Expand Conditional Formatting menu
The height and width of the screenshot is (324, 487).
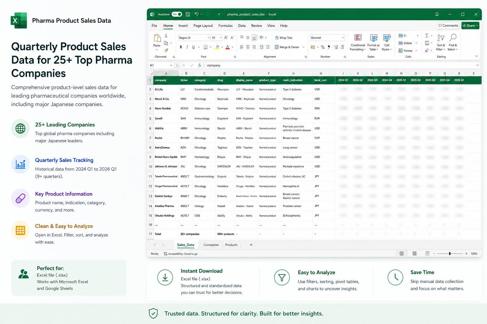coord(358,42)
